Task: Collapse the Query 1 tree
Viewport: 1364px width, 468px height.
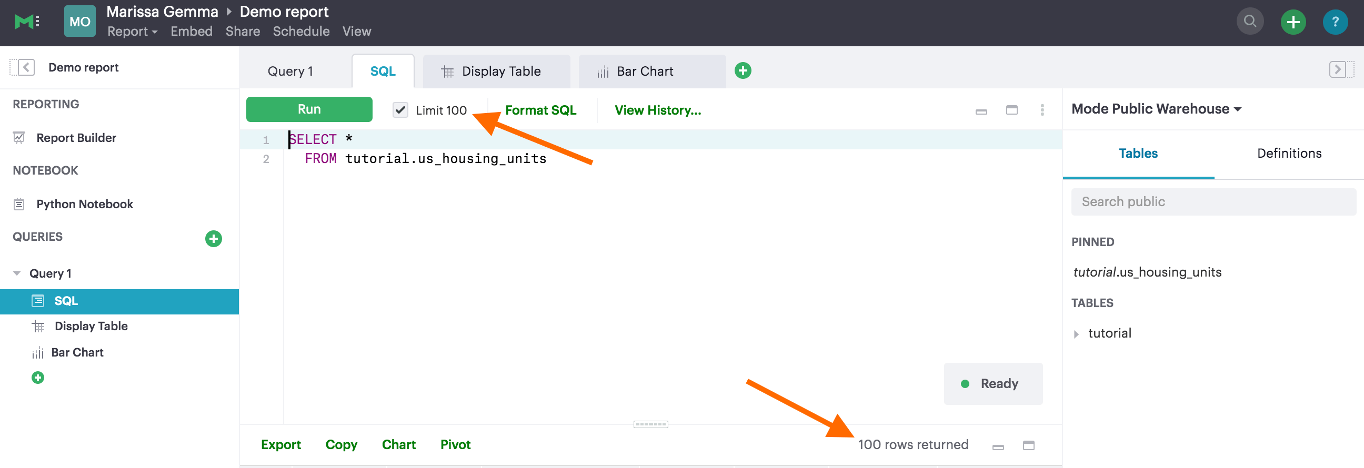Action: 17,273
